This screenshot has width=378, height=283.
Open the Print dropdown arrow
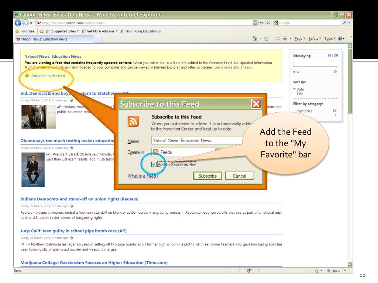pos(290,38)
